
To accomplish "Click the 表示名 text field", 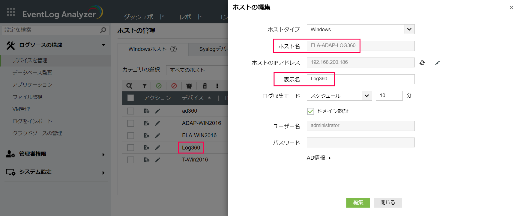I will (x=360, y=79).
